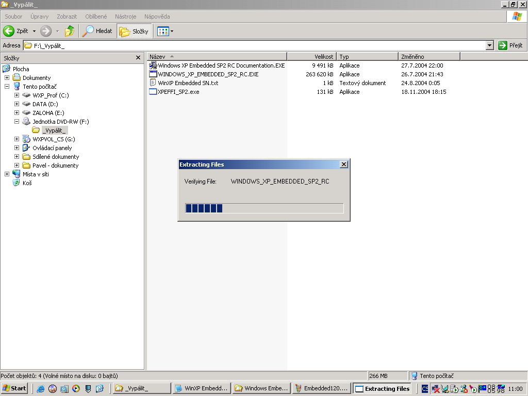This screenshot has height=396, width=528.
Task: Expand the Sdílené dokumenty node
Action: point(16,157)
